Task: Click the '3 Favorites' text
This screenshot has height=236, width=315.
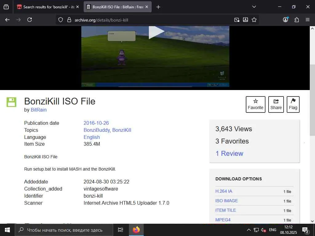Action: [x=232, y=141]
